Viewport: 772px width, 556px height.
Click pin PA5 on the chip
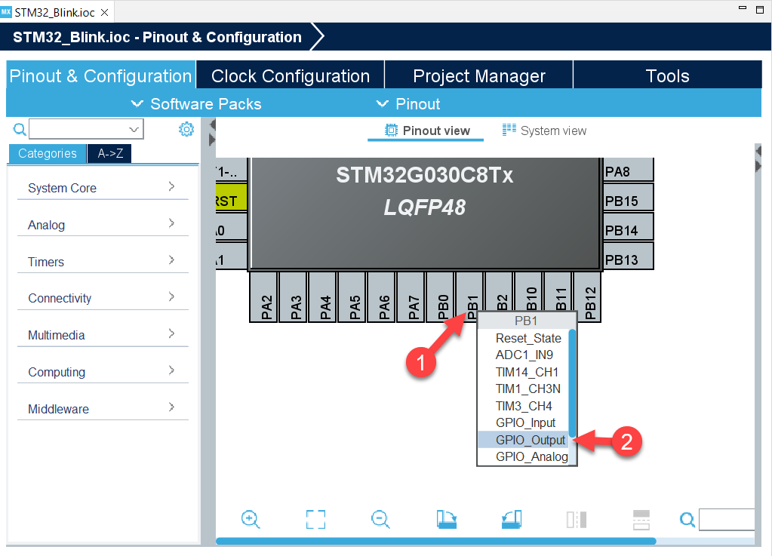coord(352,298)
